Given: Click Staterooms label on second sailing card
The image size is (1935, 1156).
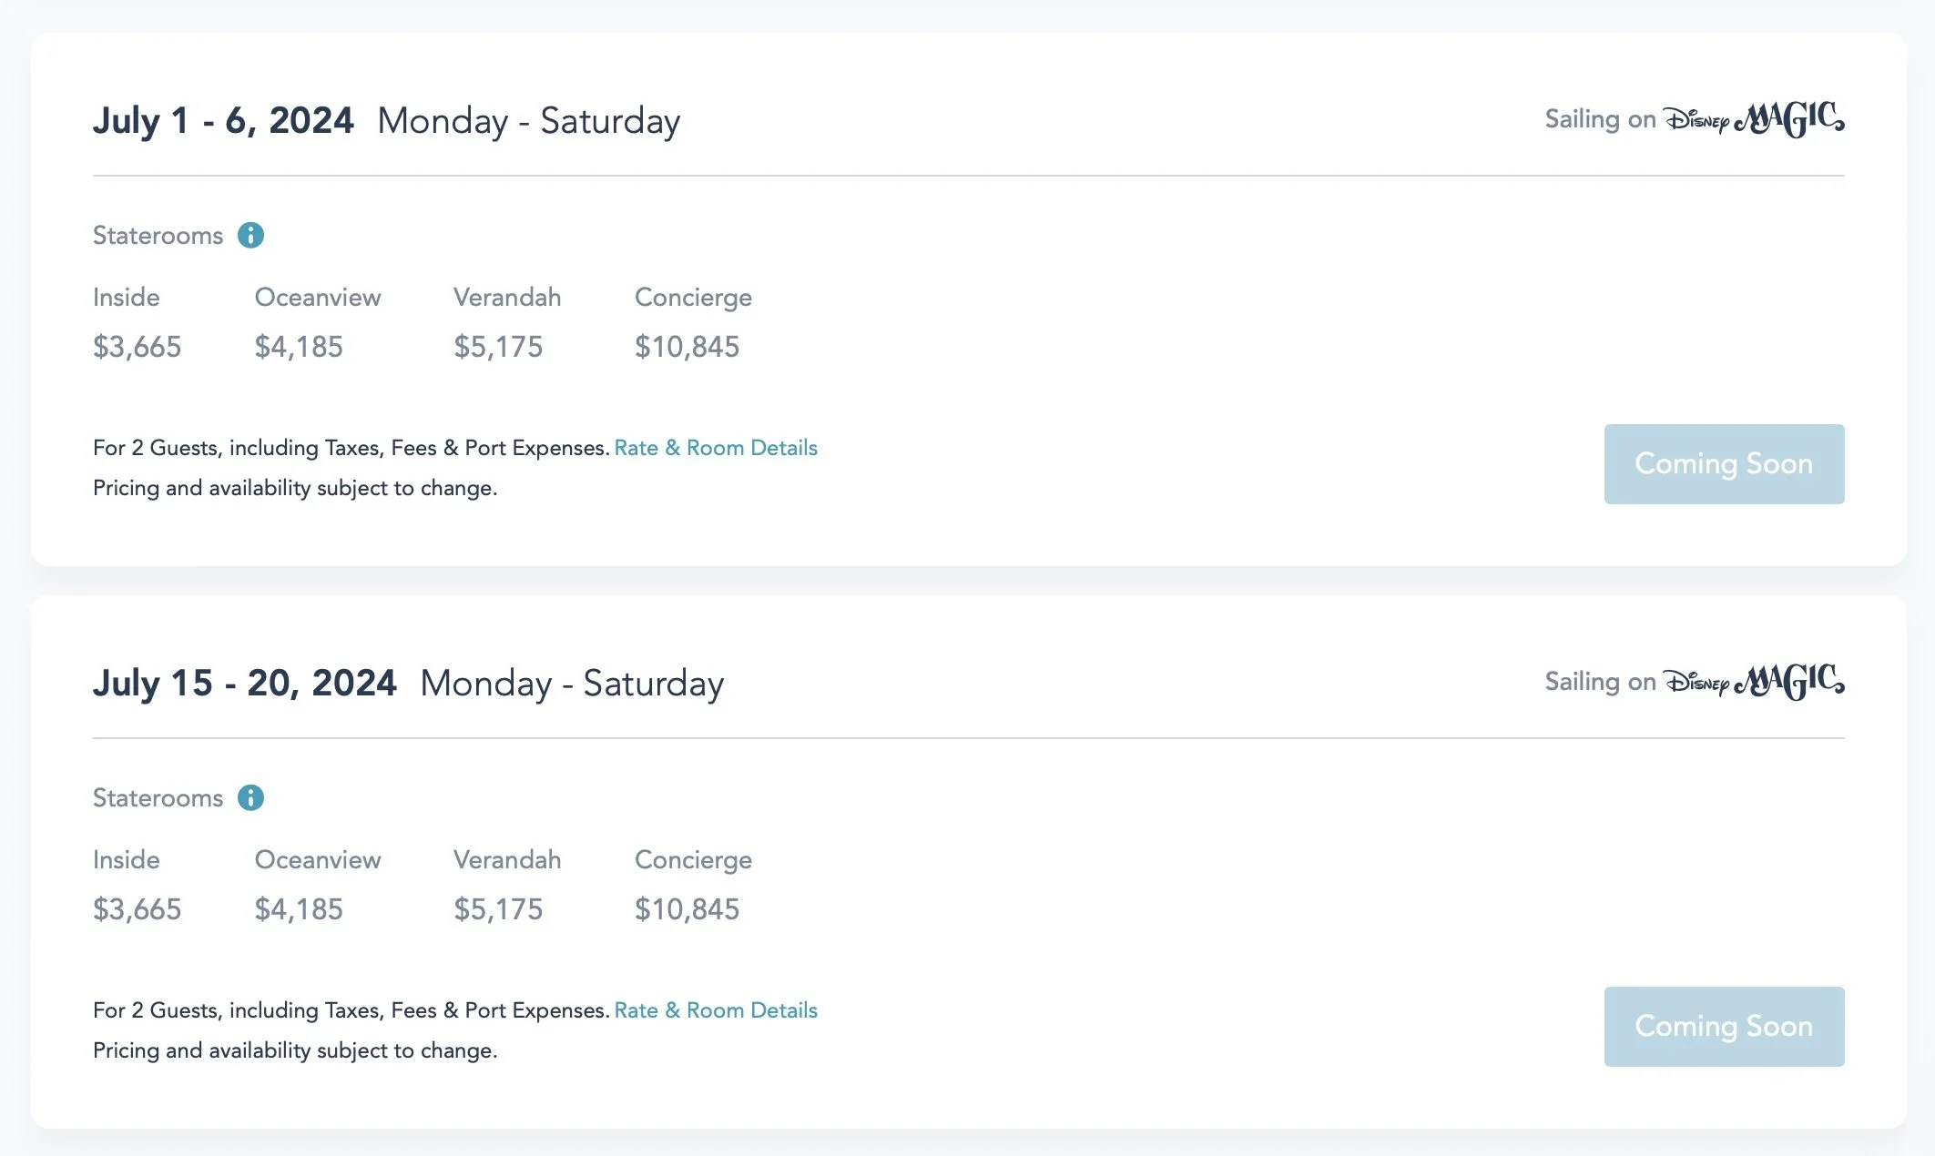Looking at the screenshot, I should [x=158, y=798].
